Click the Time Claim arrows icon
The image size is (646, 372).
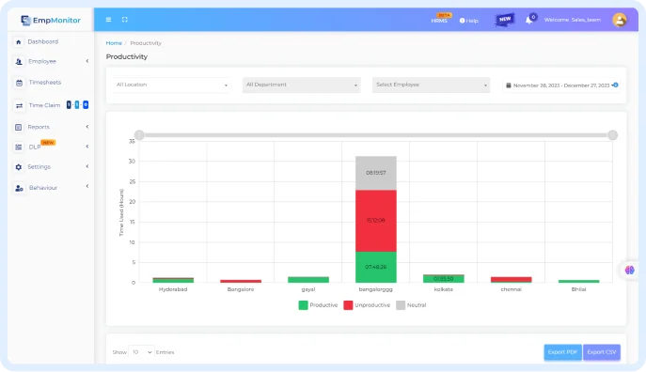19,106
